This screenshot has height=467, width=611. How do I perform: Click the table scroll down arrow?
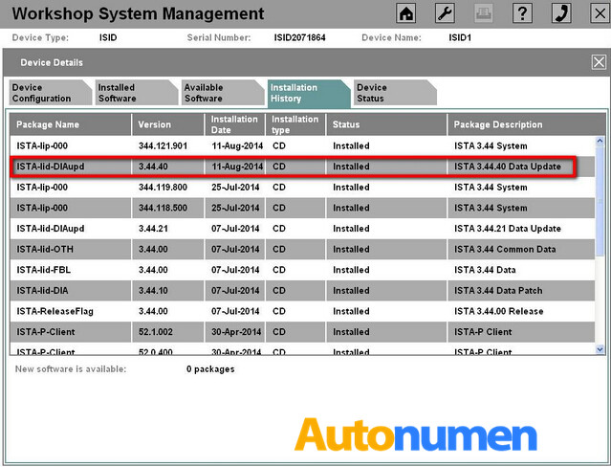tap(600, 349)
